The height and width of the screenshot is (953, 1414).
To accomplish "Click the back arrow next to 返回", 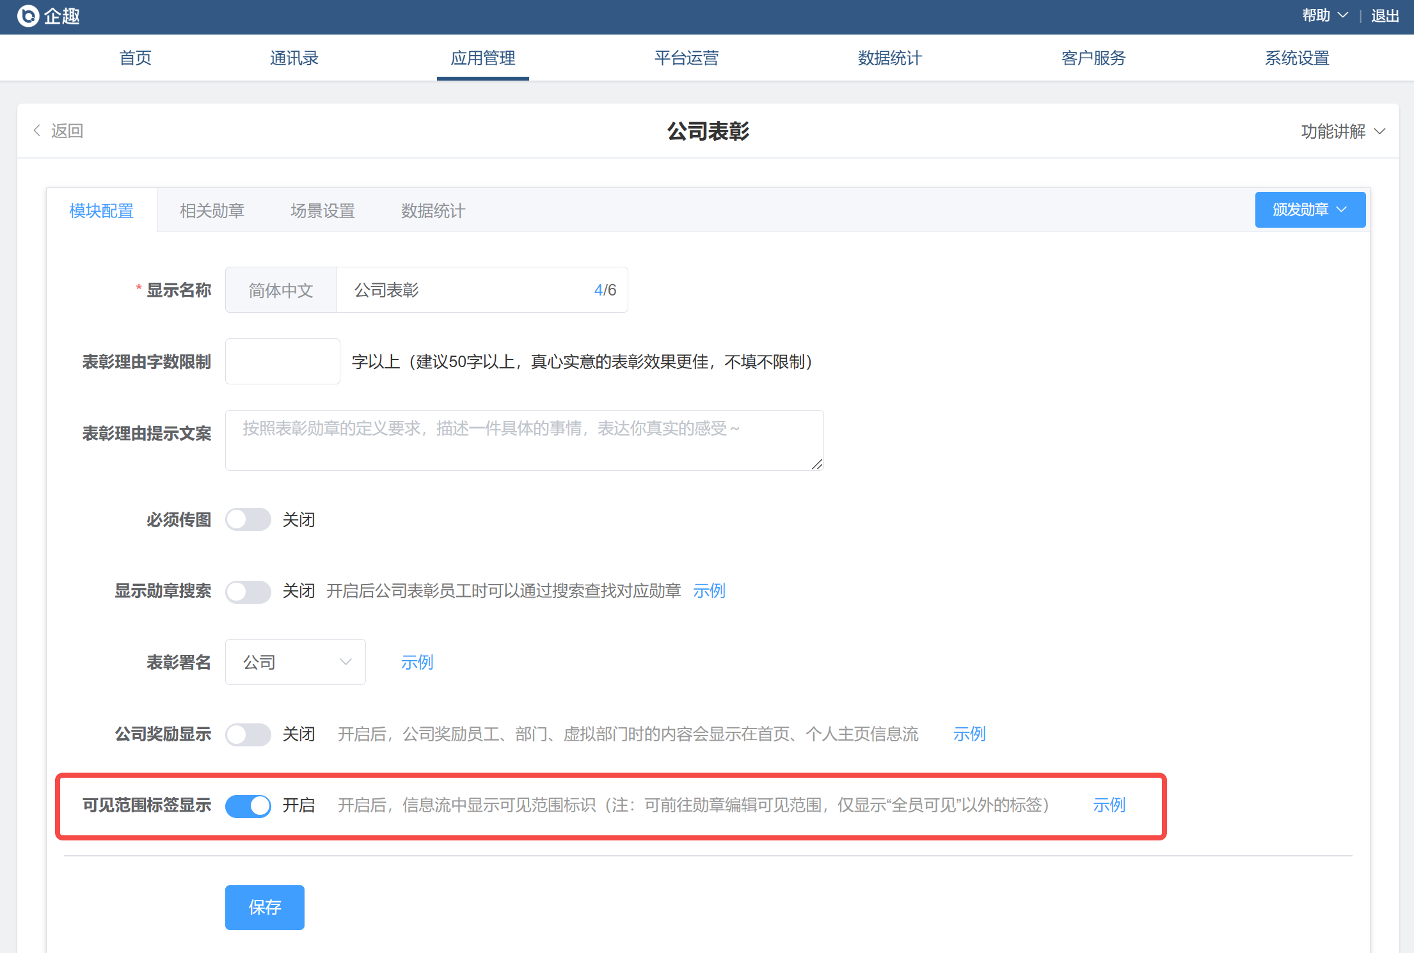I will pyautogui.click(x=37, y=130).
